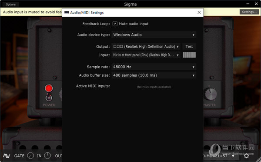Click the Audio/MIDI Settings title icon

(x=67, y=13)
